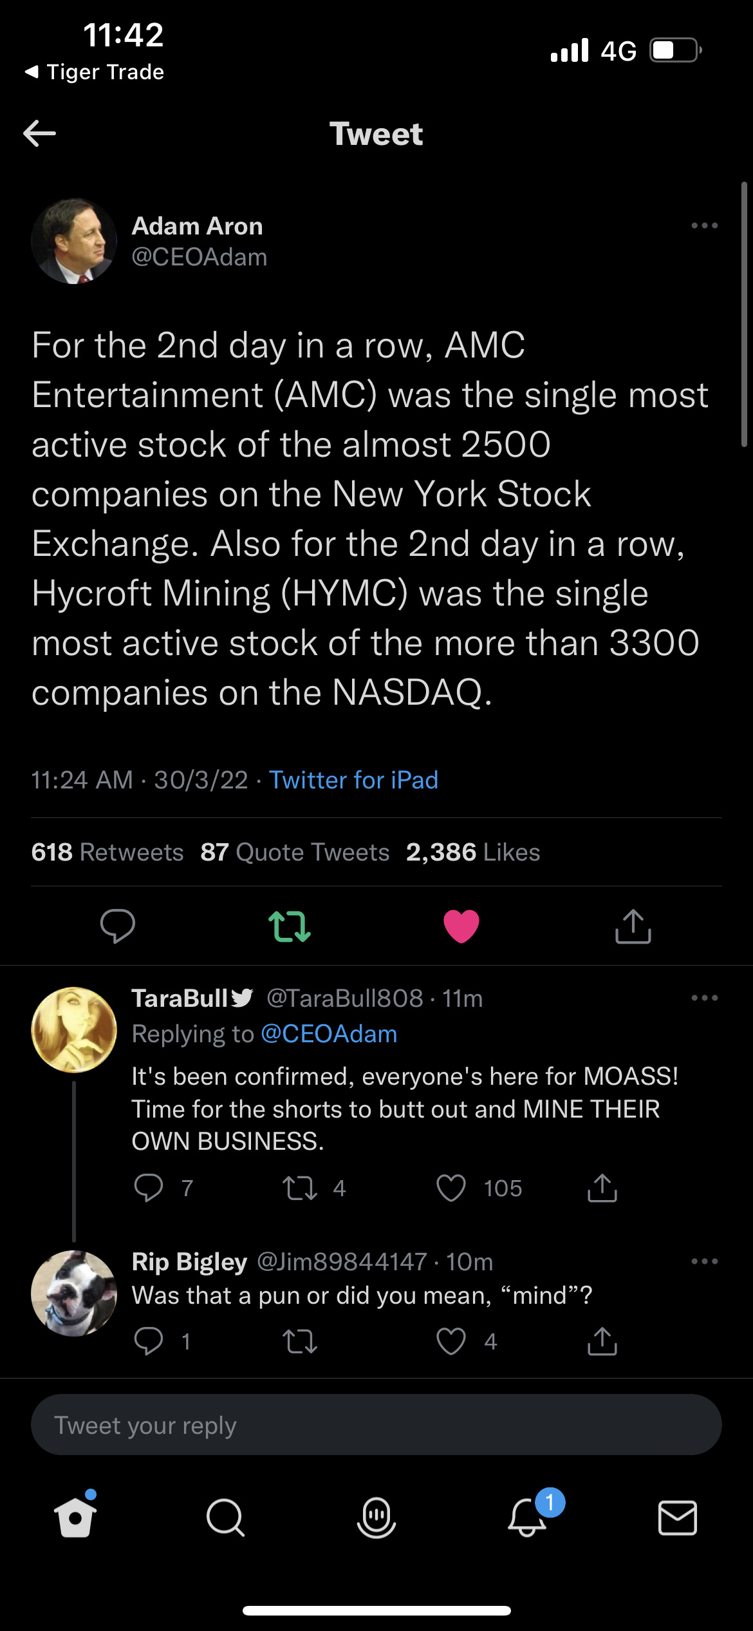This screenshot has height=1631, width=753.
Task: Tap the Tweet your reply field
Action: [x=376, y=1425]
